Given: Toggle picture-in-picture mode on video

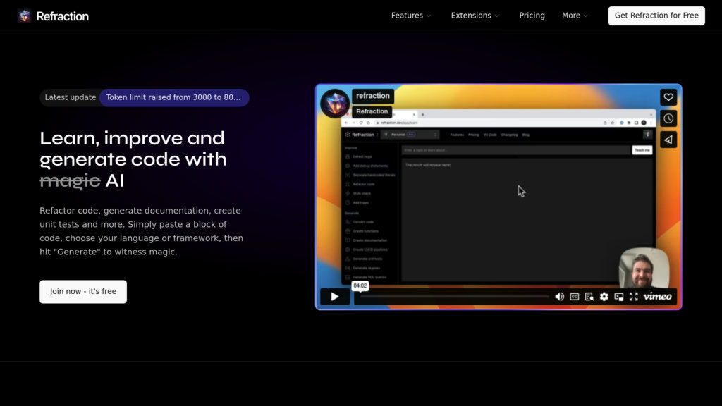Looking at the screenshot, I should tap(618, 297).
